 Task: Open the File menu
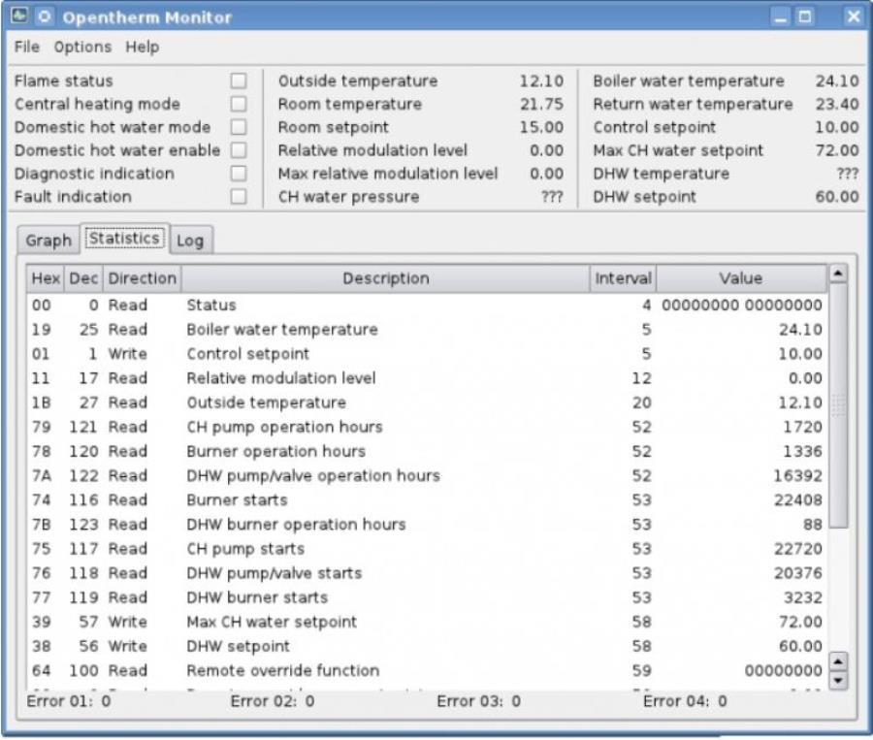click(27, 47)
